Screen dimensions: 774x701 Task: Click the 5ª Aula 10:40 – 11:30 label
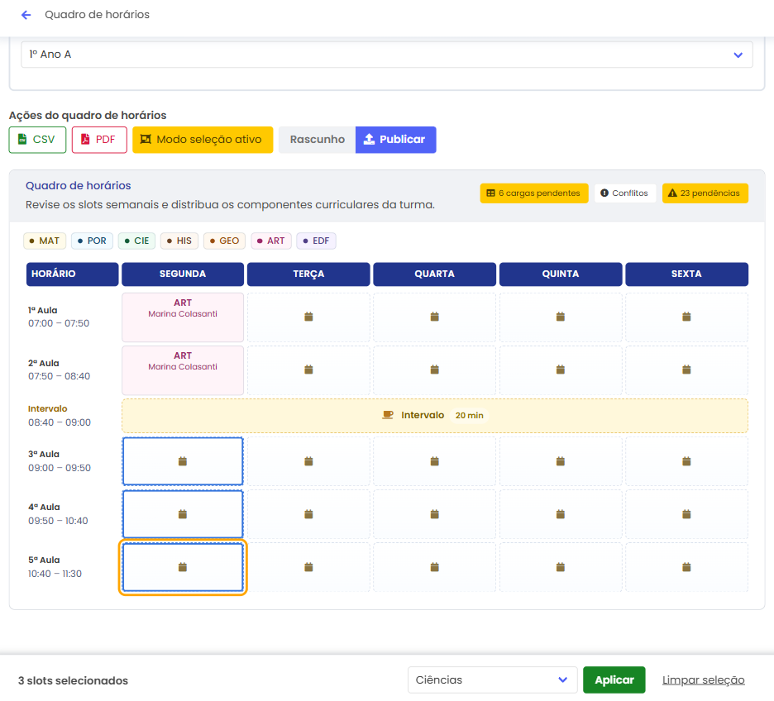[55, 567]
